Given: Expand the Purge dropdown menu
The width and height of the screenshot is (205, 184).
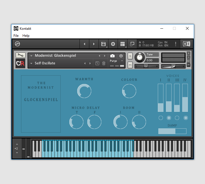Looking at the screenshot, I should pos(122,61).
